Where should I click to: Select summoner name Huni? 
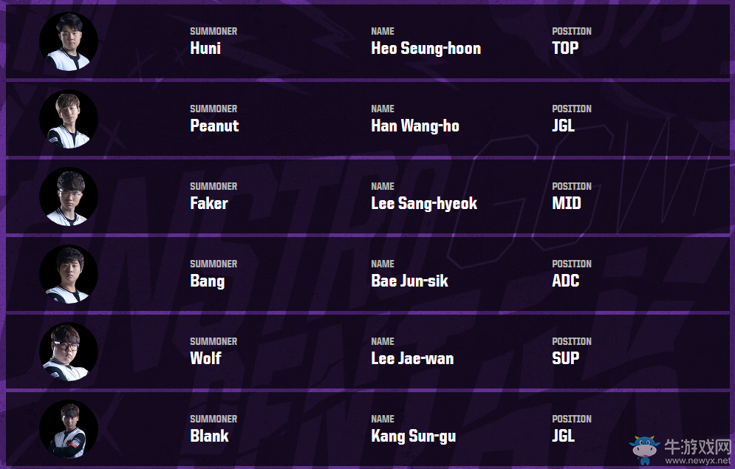tap(205, 49)
